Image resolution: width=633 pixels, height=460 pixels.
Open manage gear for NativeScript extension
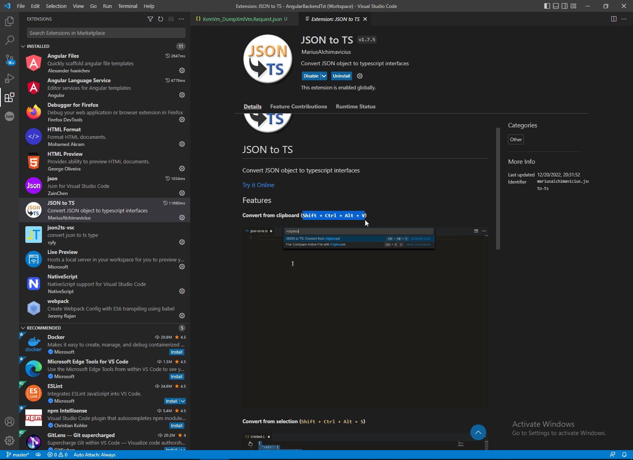tap(182, 291)
